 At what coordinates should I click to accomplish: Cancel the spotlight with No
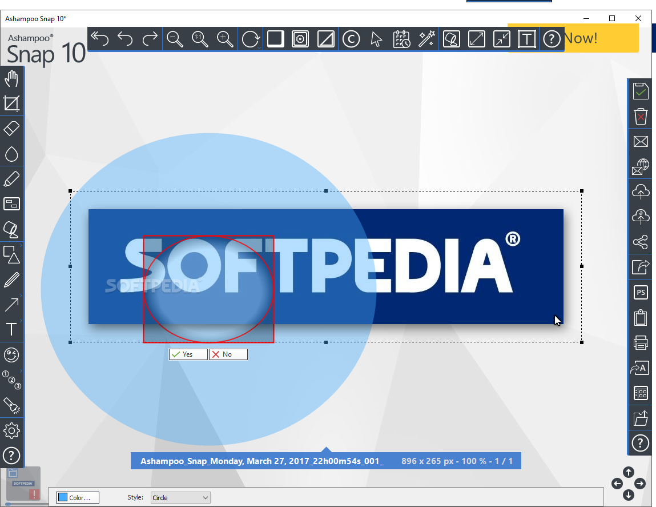point(228,354)
